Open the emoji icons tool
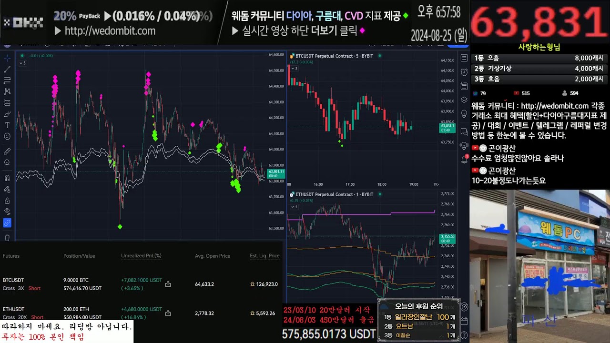The width and height of the screenshot is (610, 343). pyautogui.click(x=7, y=137)
